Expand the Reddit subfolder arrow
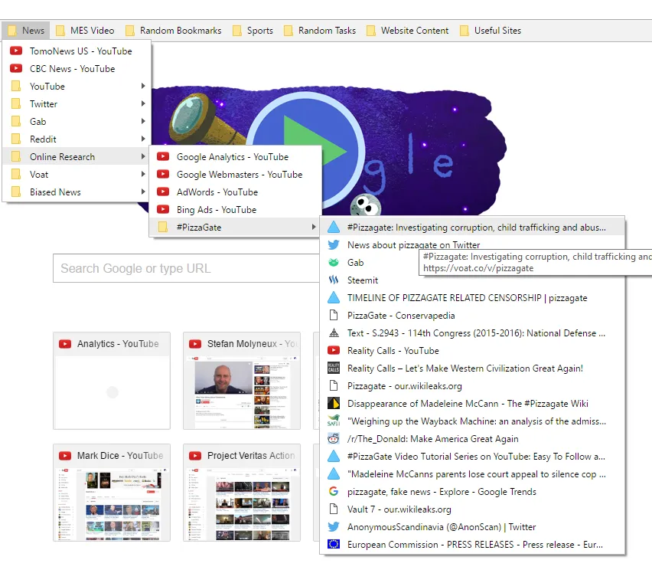 (x=143, y=139)
